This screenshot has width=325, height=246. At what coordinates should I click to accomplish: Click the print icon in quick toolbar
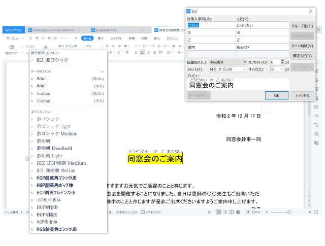coord(49,39)
